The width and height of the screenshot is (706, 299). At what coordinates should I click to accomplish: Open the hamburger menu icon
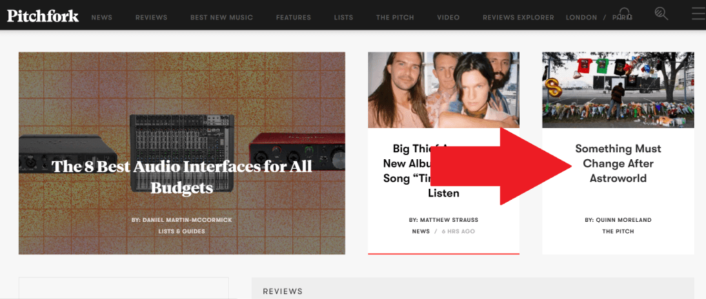(x=698, y=14)
